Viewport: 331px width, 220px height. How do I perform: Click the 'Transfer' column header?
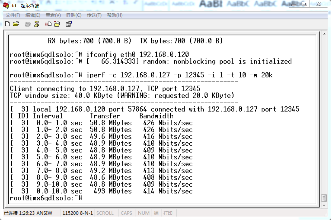coord(105,116)
